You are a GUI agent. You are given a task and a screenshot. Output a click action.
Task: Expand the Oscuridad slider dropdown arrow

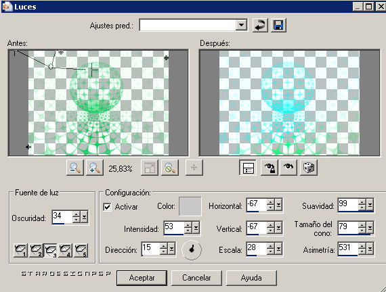tap(84, 217)
